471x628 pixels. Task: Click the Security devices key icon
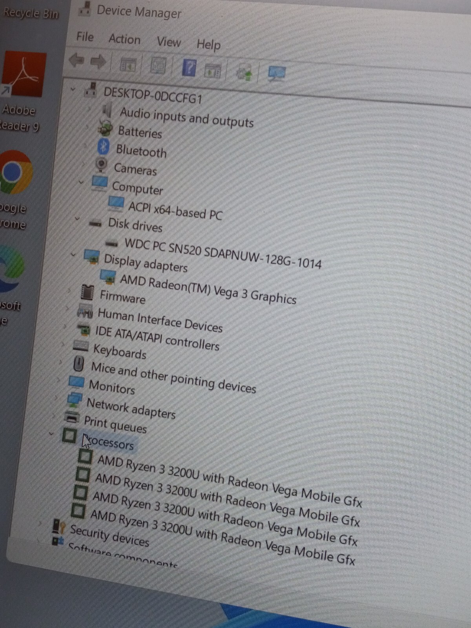pos(59,526)
